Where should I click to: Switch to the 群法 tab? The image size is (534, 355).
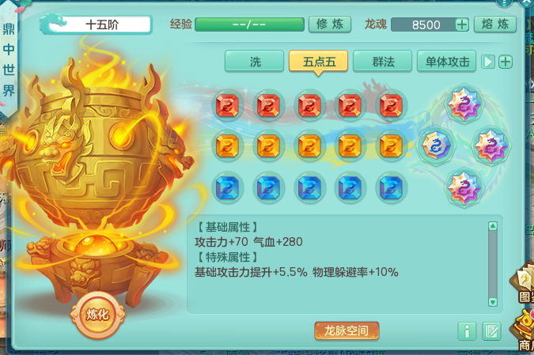coord(382,61)
